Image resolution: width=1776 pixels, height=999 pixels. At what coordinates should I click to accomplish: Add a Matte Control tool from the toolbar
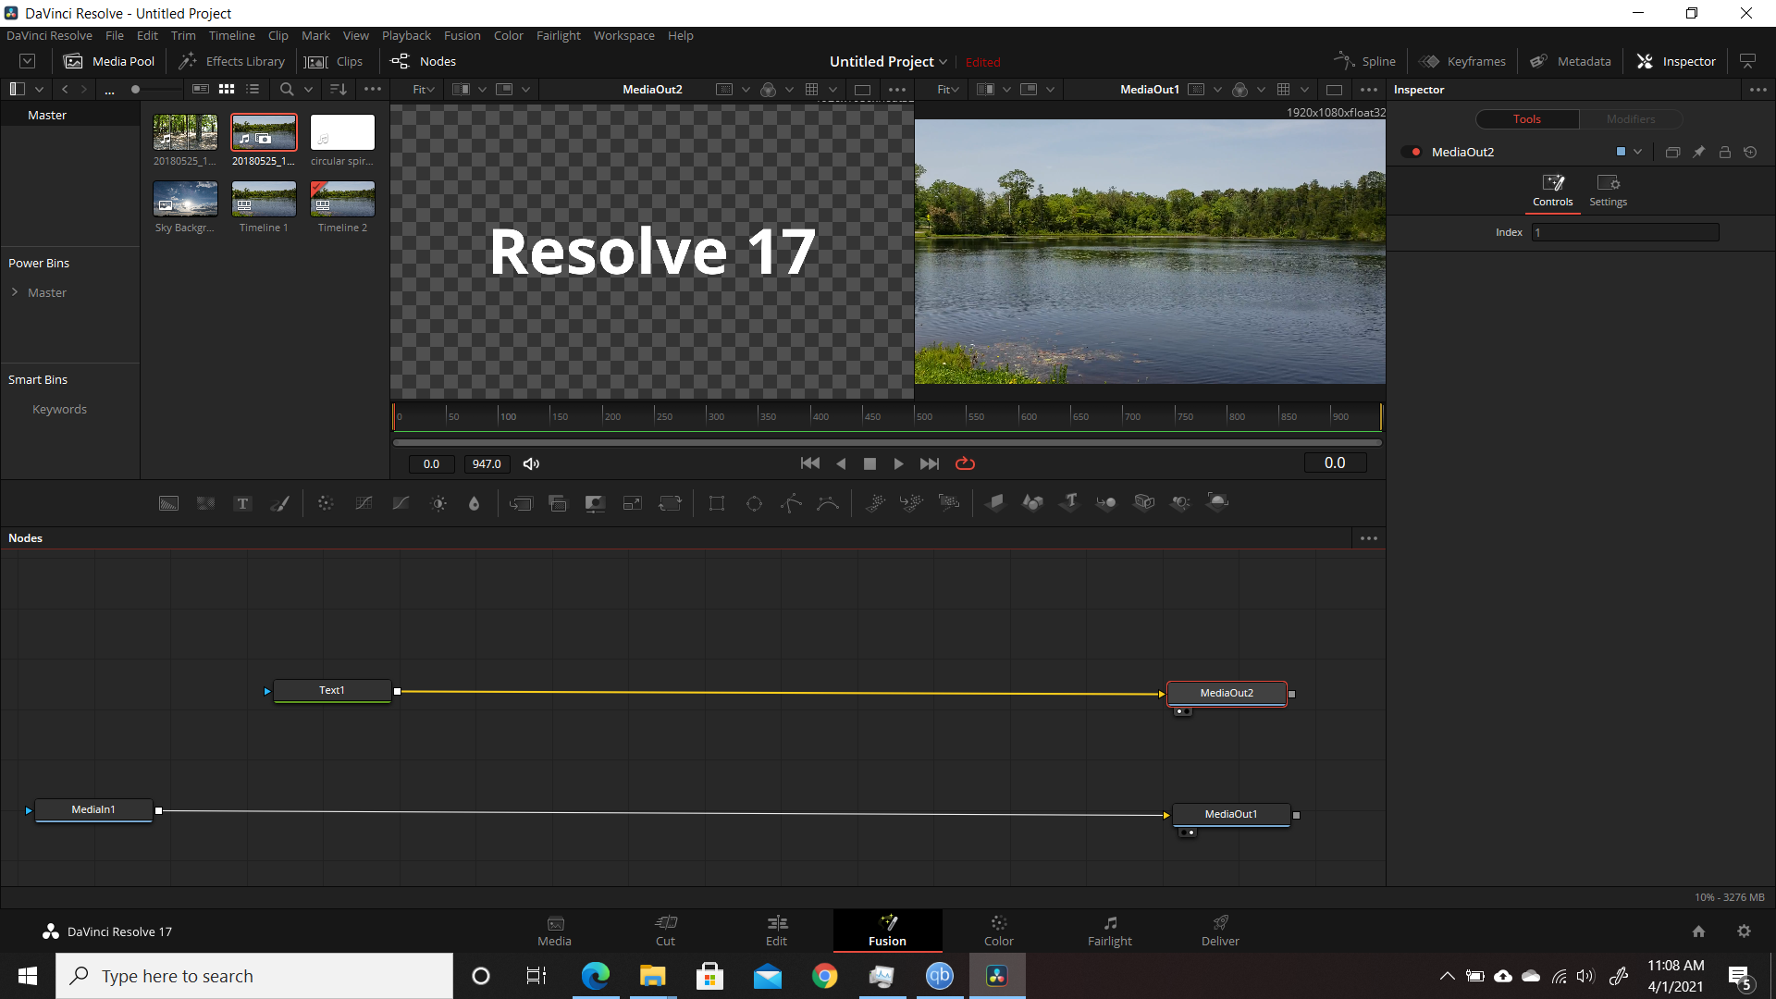(x=595, y=503)
